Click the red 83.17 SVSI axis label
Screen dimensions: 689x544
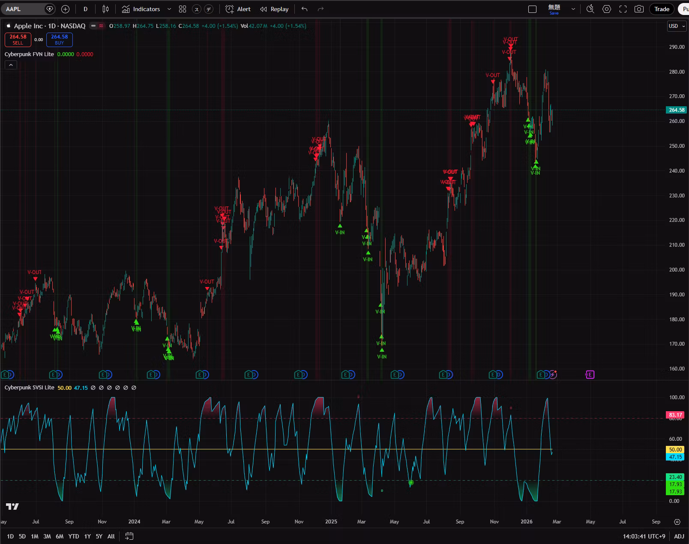point(676,415)
